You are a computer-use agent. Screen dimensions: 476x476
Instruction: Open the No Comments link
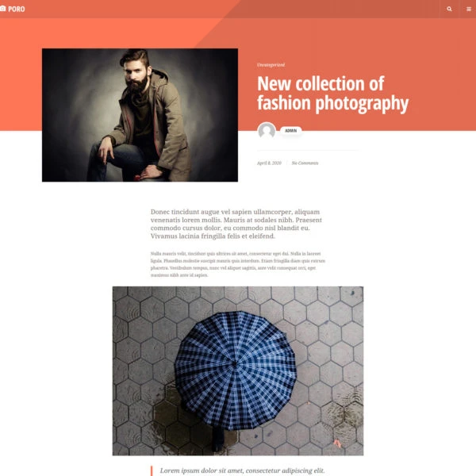click(305, 163)
